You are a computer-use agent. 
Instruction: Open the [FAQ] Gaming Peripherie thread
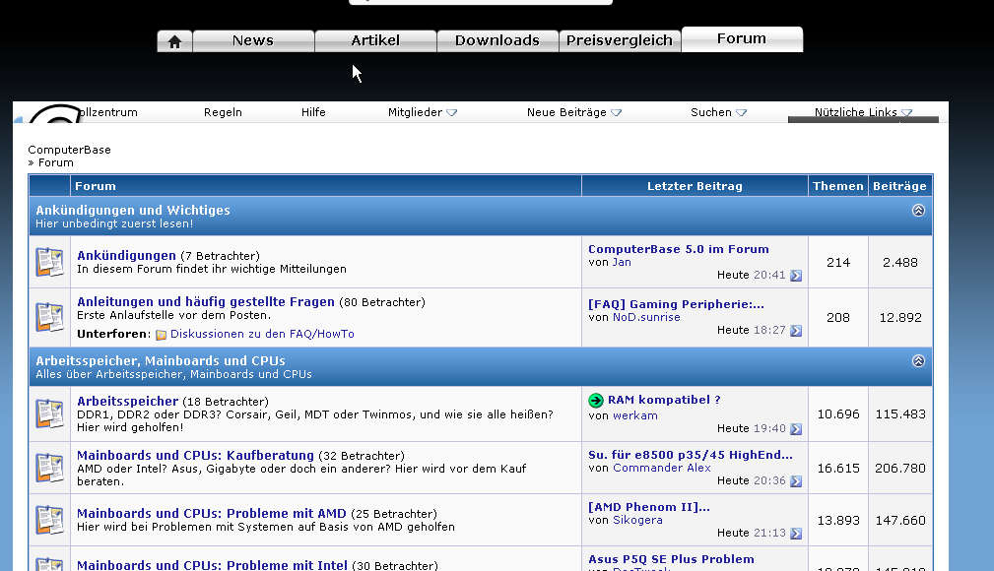point(676,304)
